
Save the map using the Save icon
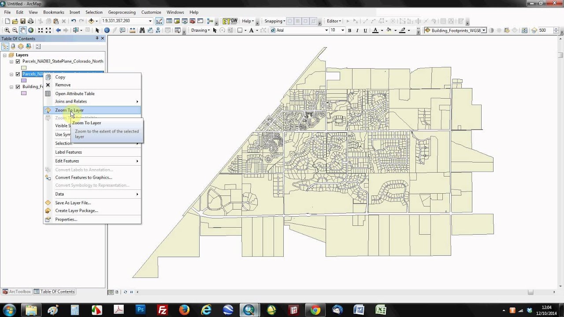pos(23,21)
